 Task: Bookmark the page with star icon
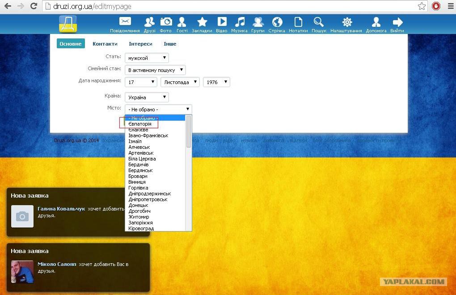422,6
